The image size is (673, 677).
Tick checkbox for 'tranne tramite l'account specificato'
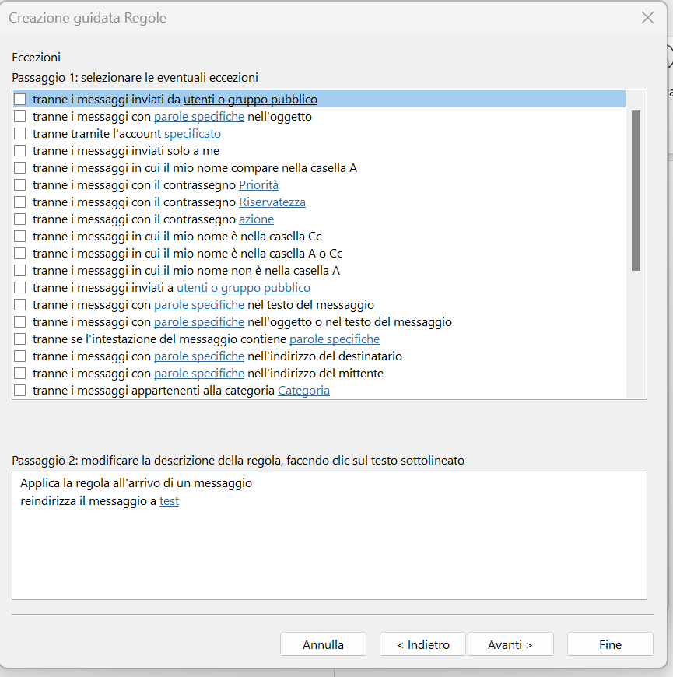click(20, 133)
